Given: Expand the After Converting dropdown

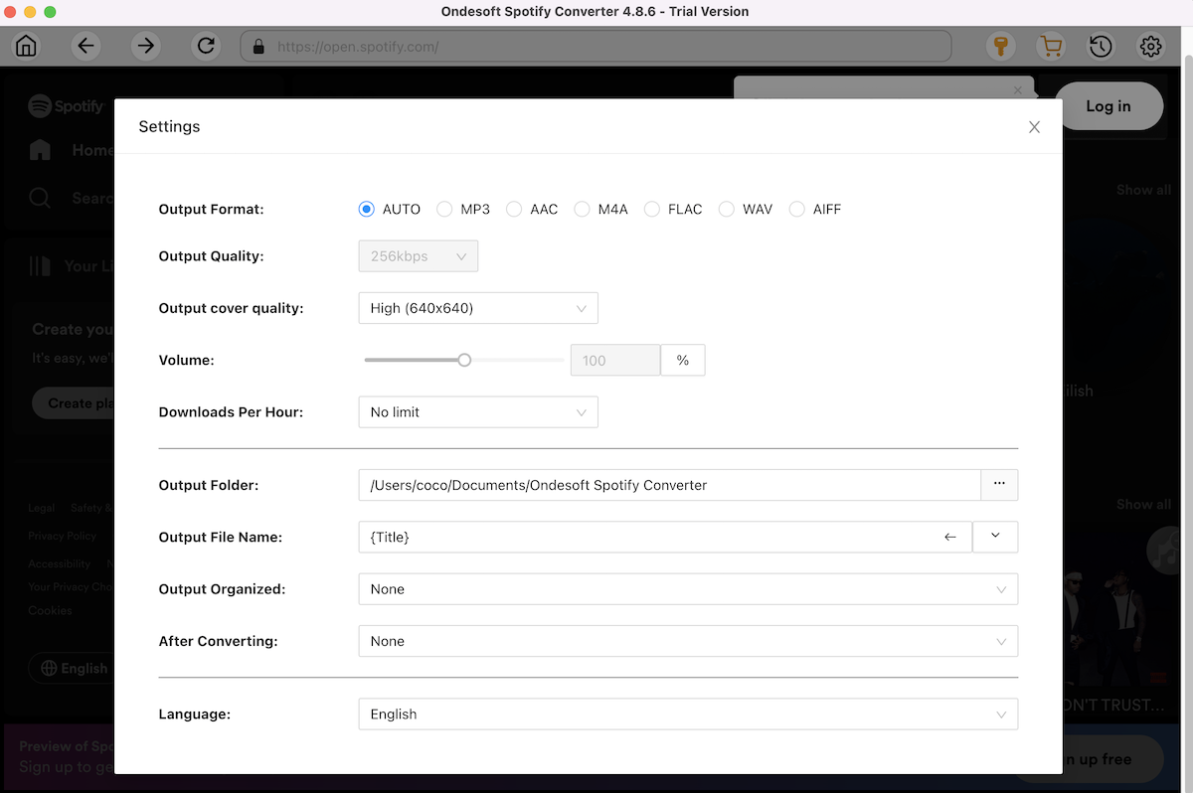Looking at the screenshot, I should [687, 641].
